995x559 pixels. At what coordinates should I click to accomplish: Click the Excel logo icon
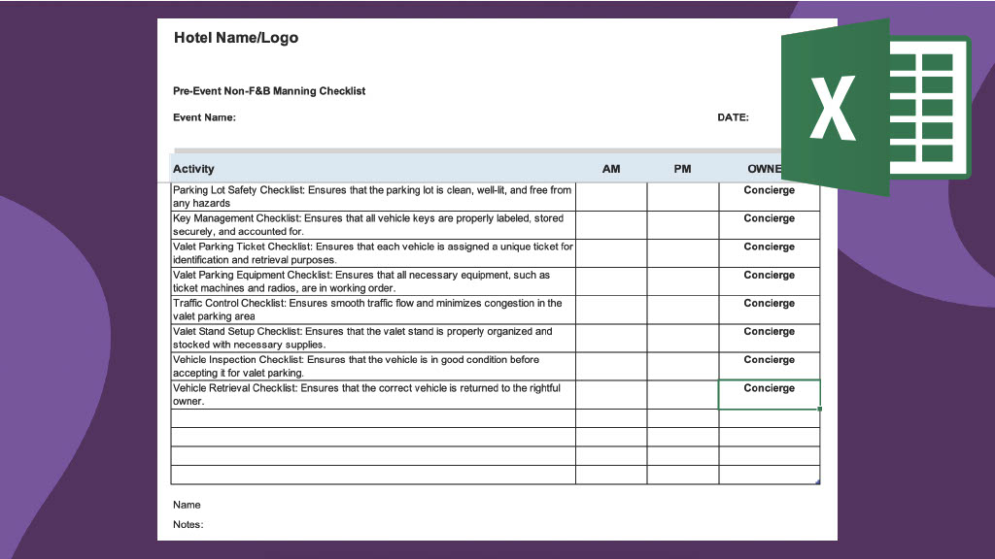click(x=875, y=107)
